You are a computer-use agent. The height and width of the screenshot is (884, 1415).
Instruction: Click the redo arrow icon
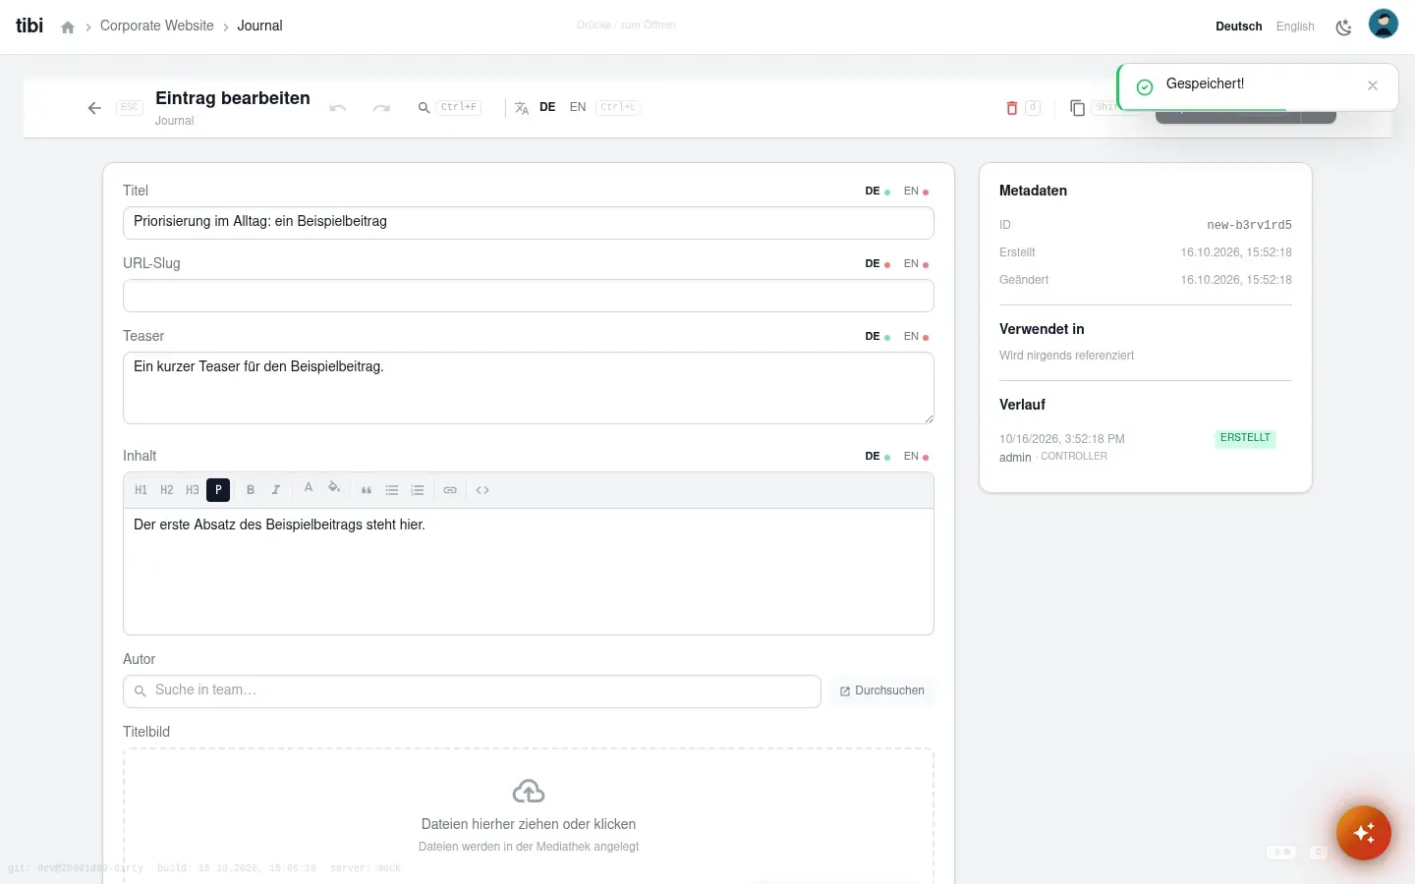381,108
